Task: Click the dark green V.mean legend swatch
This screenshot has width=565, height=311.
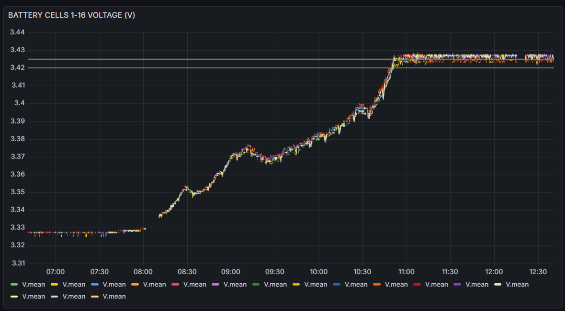Action: [x=256, y=285]
